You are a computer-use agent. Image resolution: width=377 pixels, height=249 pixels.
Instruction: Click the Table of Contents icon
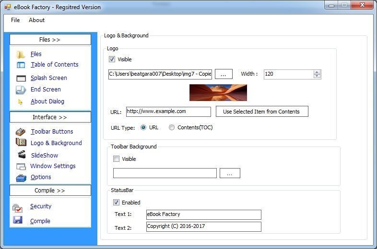(21, 65)
